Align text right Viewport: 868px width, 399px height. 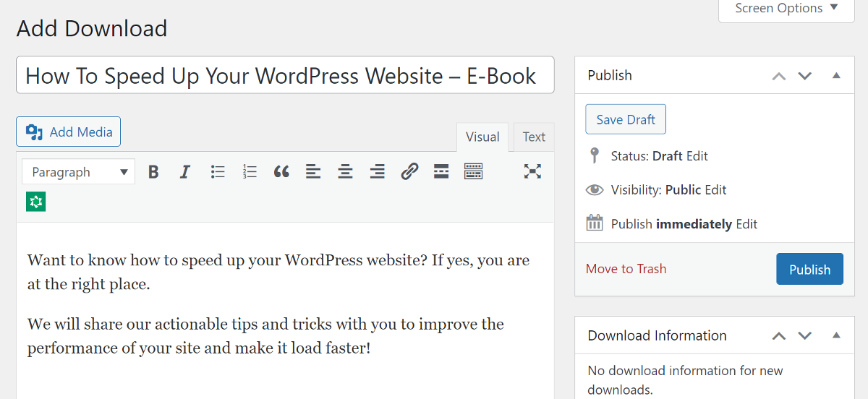(378, 172)
